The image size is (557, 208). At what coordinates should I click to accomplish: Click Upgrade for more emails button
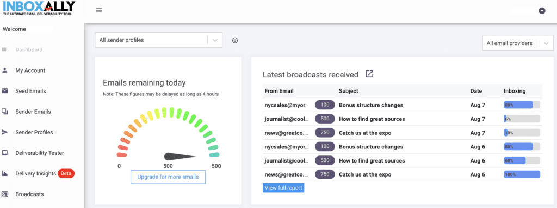click(x=168, y=177)
